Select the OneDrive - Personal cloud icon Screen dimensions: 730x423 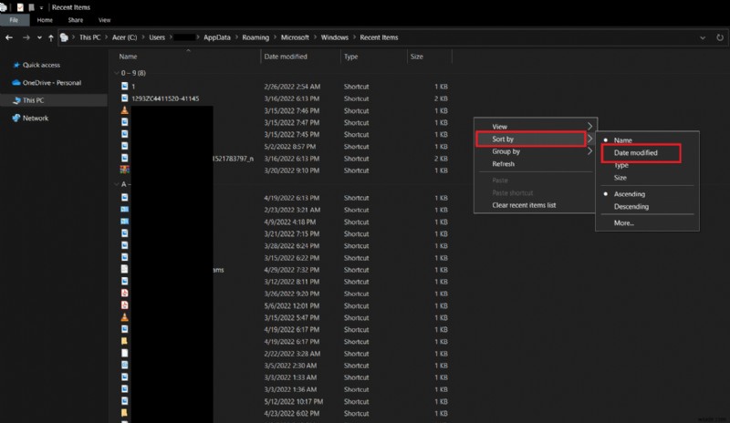pos(16,83)
